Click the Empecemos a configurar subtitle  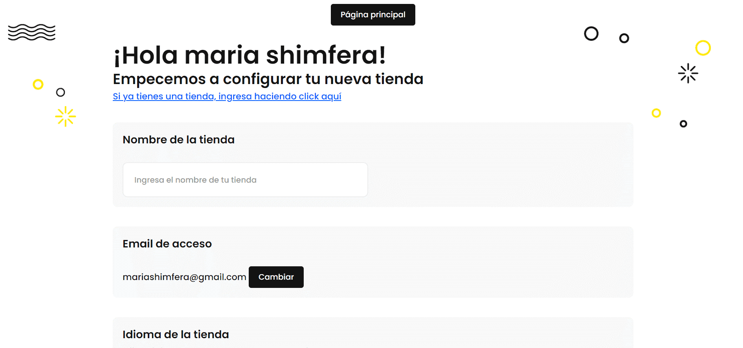268,79
